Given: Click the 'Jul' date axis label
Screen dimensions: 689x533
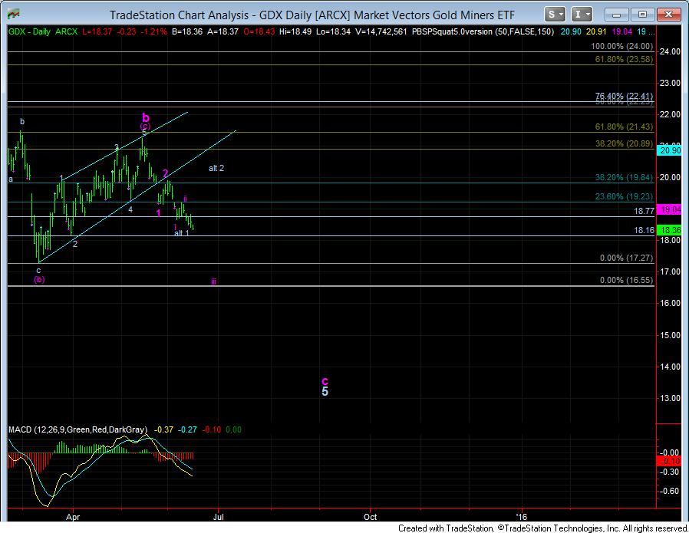Looking at the screenshot, I should [x=219, y=517].
